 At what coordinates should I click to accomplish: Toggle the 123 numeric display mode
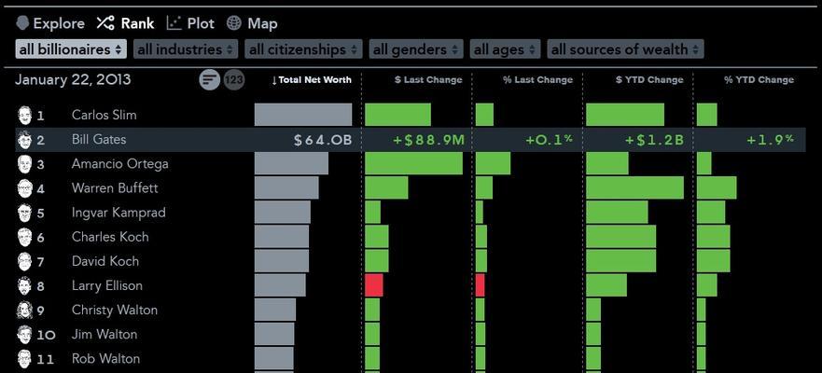click(234, 80)
